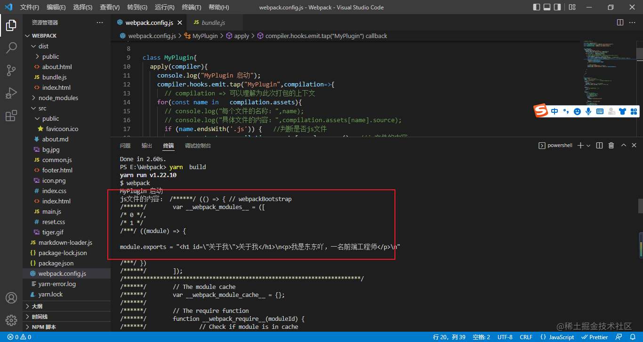The image size is (643, 342).
Task: Show errors and warnings in status bar
Action: pos(19,337)
